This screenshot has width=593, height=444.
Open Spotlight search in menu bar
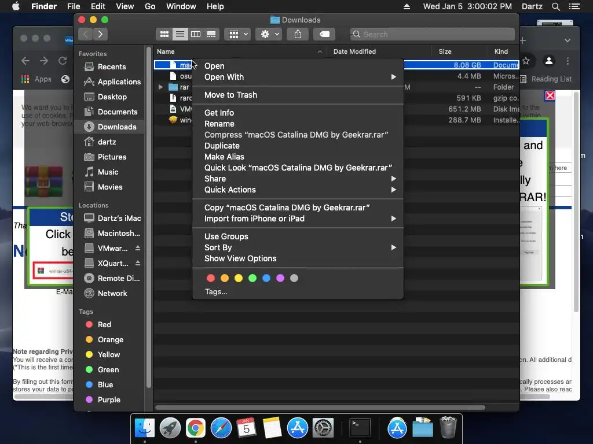tap(555, 6)
